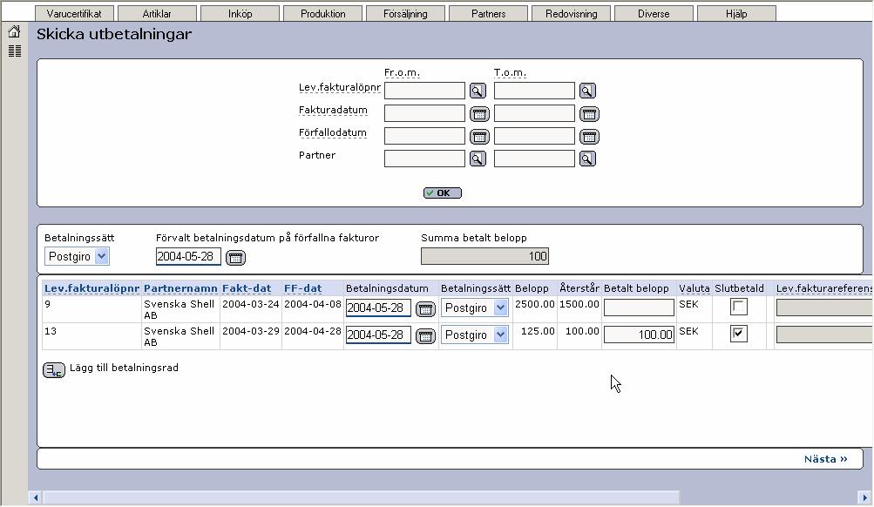Go to the home page icon
874x507 pixels.
coord(14,31)
